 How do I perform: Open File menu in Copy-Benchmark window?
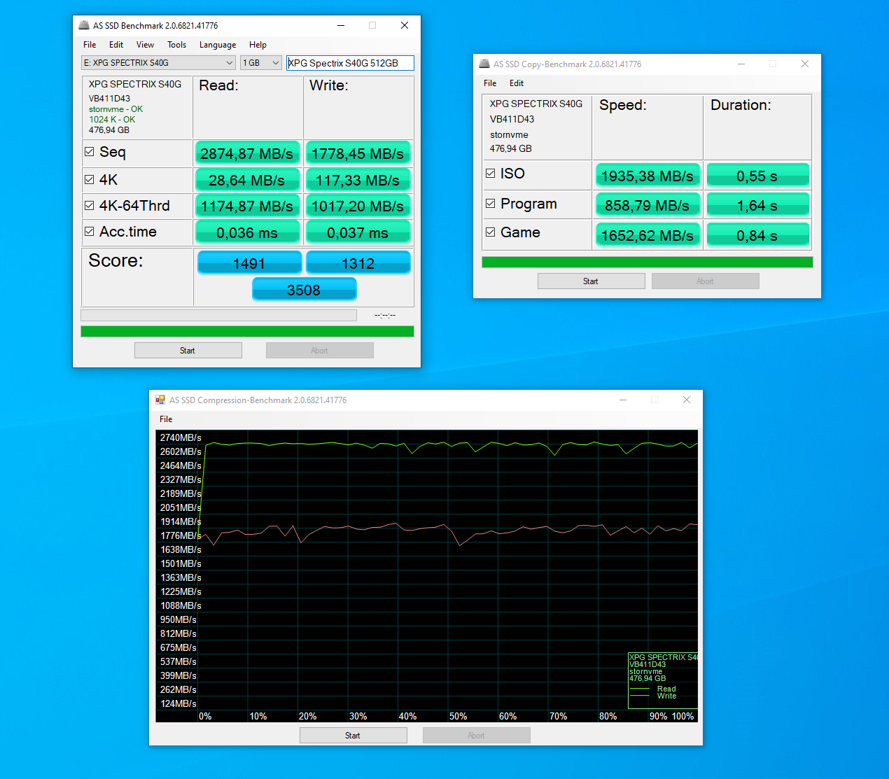pos(490,83)
